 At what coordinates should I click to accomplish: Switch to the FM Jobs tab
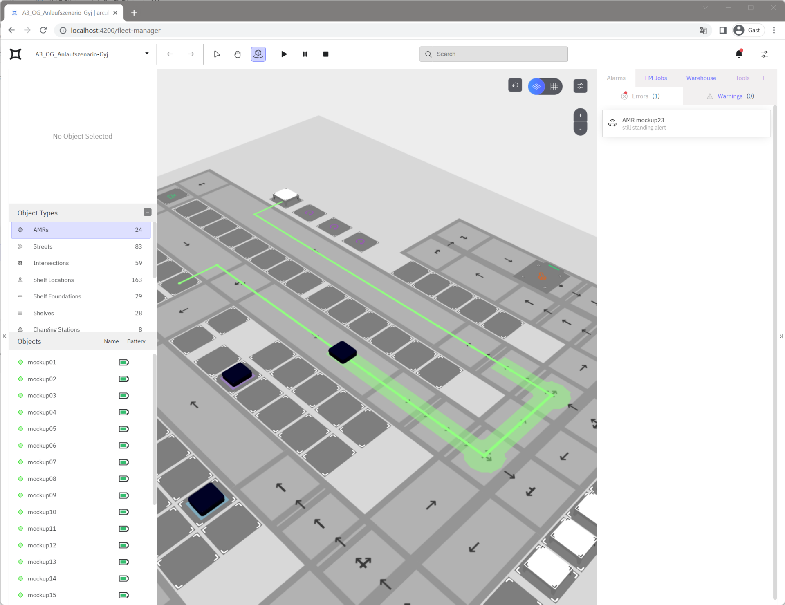(656, 78)
